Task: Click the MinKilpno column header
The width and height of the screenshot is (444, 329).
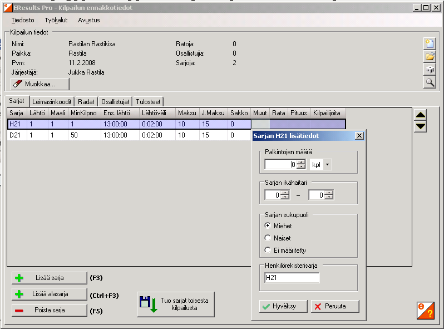Action: pyautogui.click(x=85, y=113)
